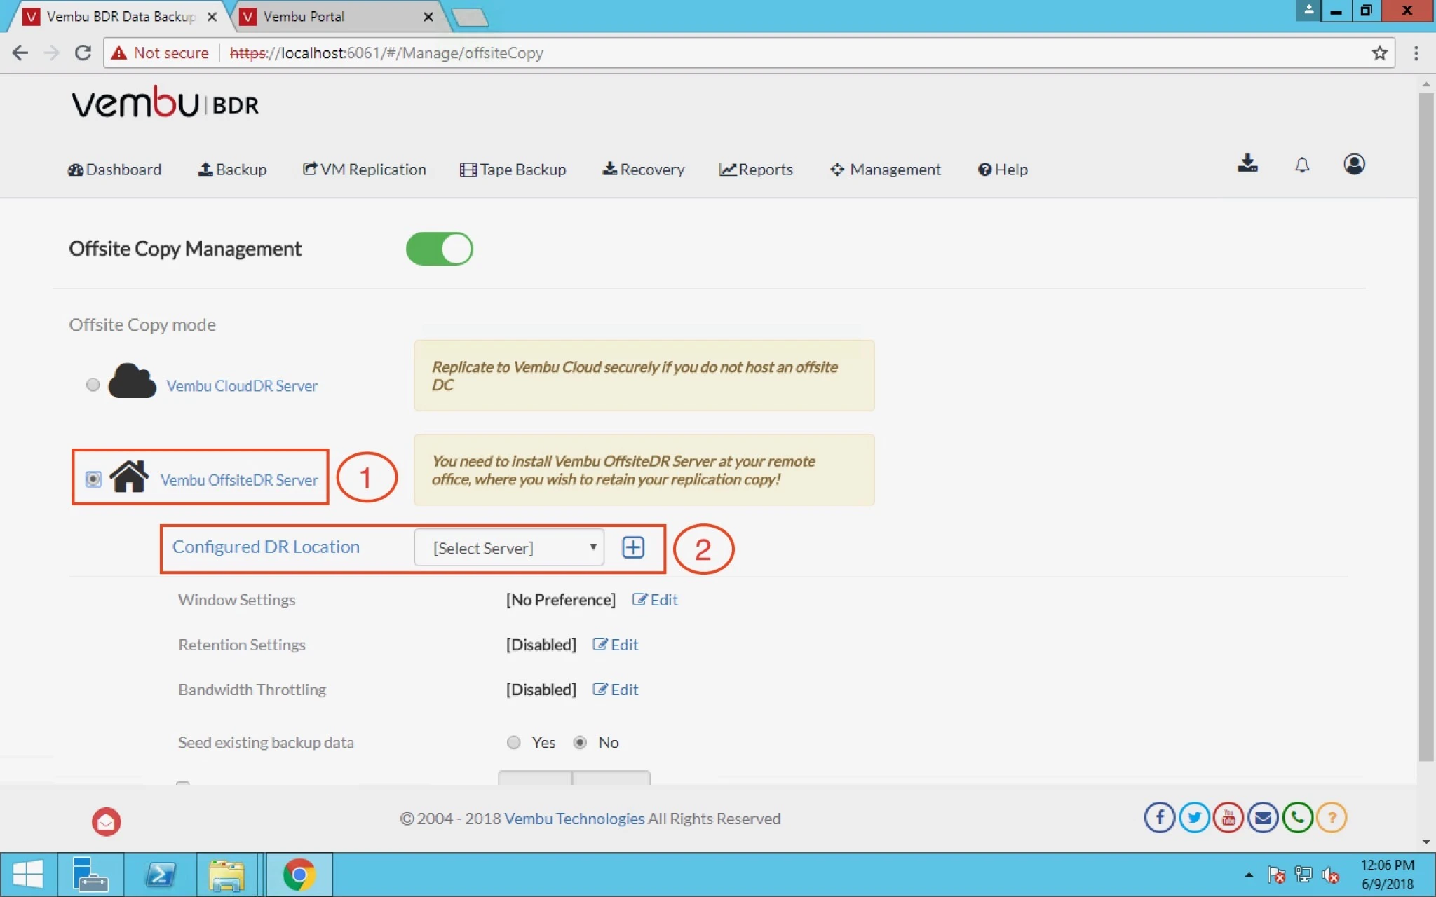Open the Management menu
Screen dimensions: 1436x897
click(x=886, y=170)
